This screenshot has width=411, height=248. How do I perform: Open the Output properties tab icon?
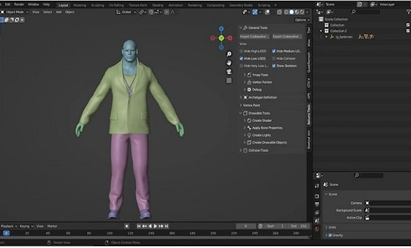coord(317,205)
